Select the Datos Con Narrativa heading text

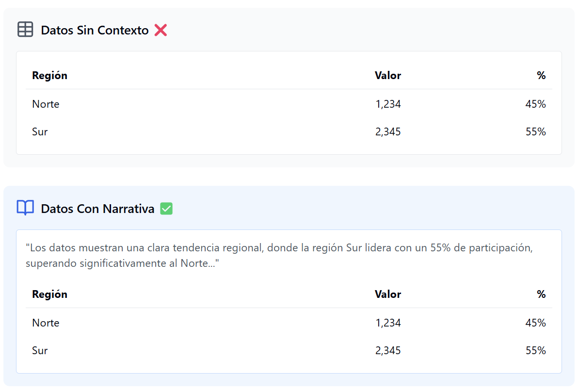(97, 209)
